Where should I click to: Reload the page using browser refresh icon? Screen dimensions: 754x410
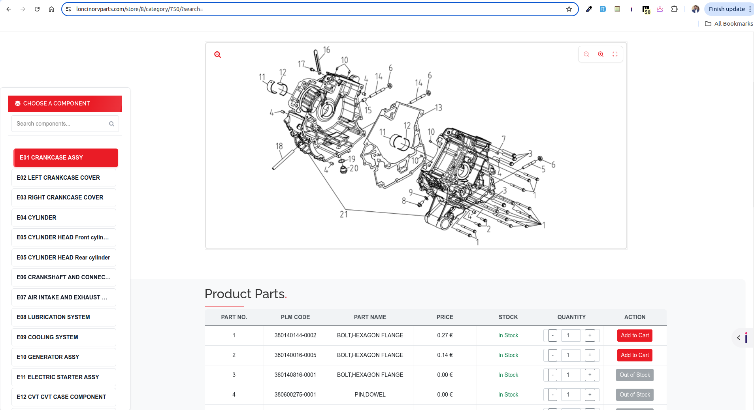click(37, 9)
